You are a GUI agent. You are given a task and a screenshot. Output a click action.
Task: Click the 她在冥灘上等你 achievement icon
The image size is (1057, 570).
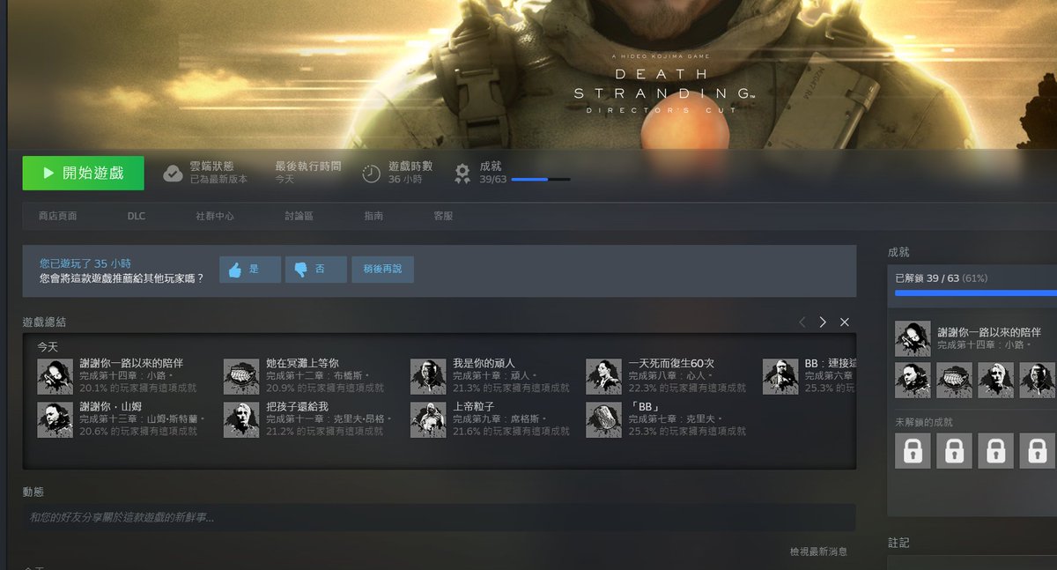pos(241,376)
